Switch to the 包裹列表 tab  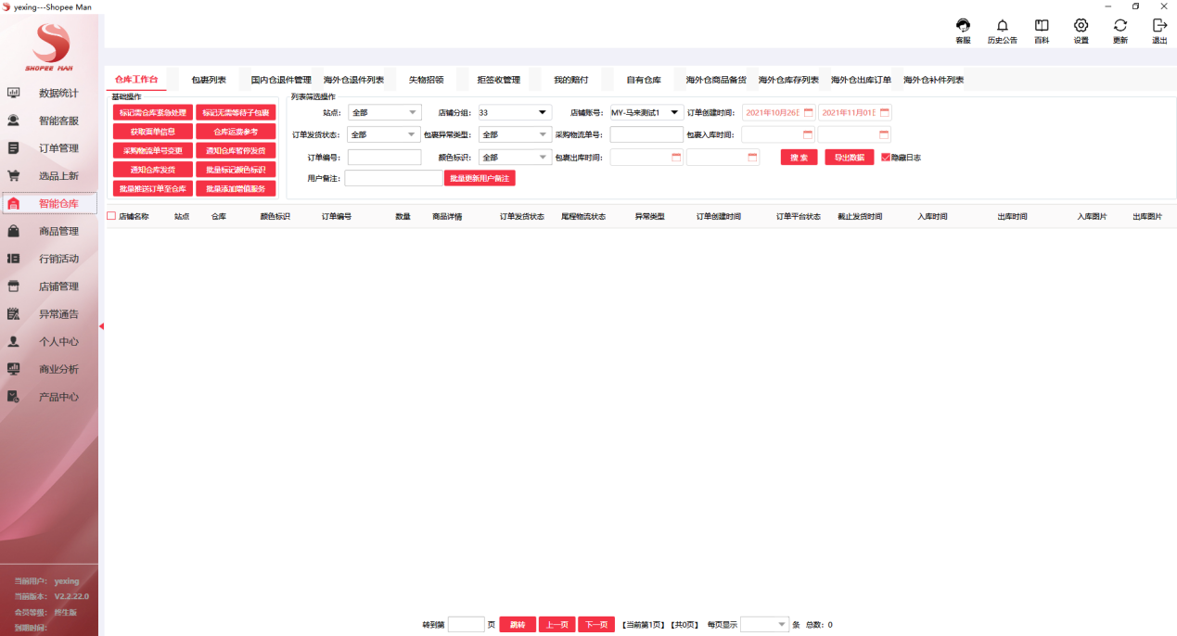[x=209, y=80]
